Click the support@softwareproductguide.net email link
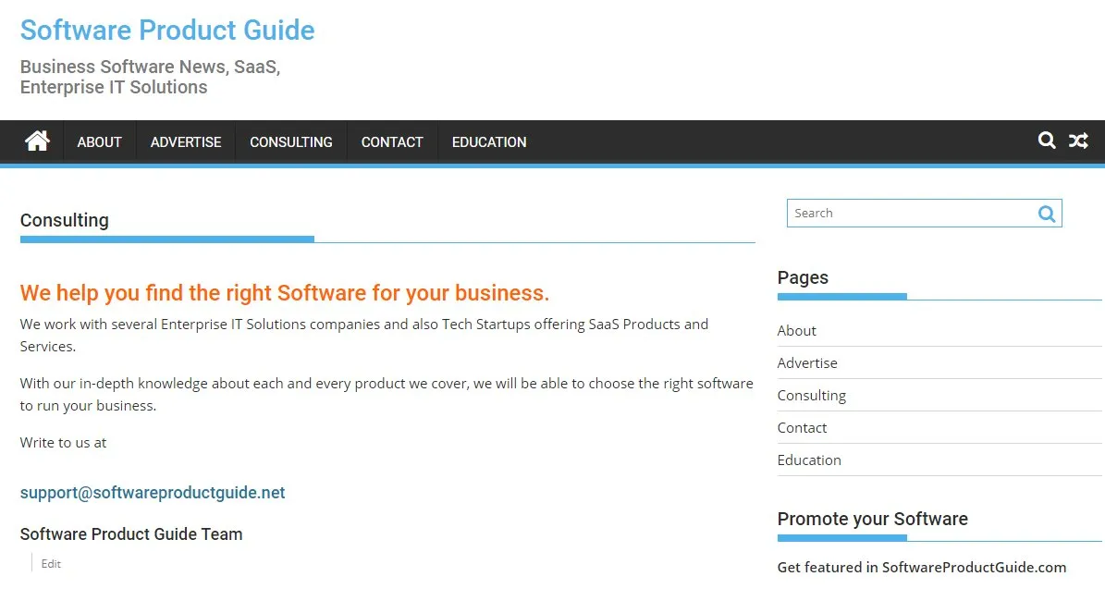 pyautogui.click(x=152, y=492)
